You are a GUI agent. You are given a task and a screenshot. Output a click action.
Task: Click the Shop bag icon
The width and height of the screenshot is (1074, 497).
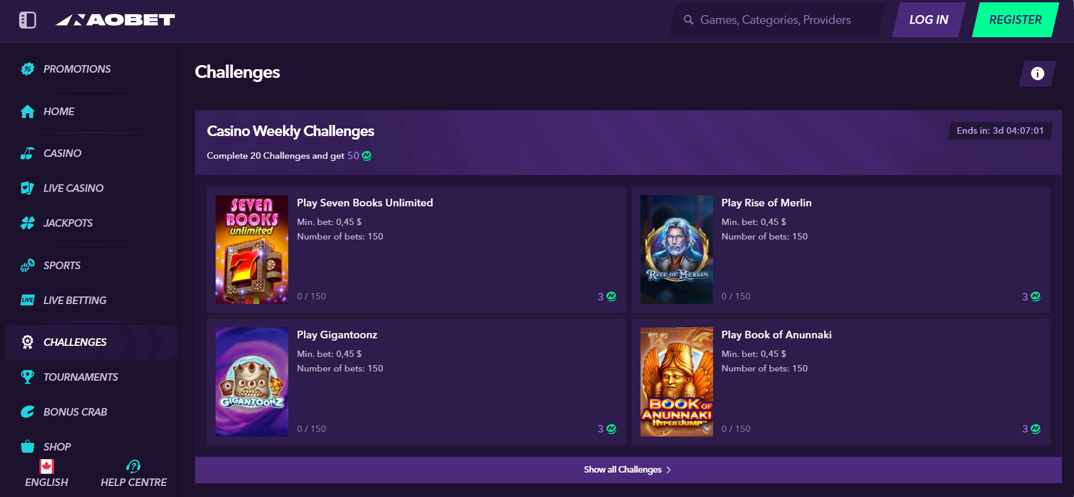27,447
